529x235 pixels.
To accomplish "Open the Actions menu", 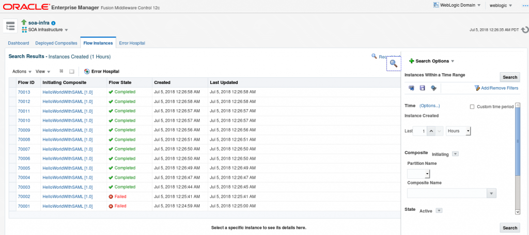I will (22, 71).
